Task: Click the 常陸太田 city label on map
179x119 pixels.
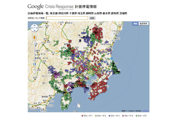Action: coord(105,44)
